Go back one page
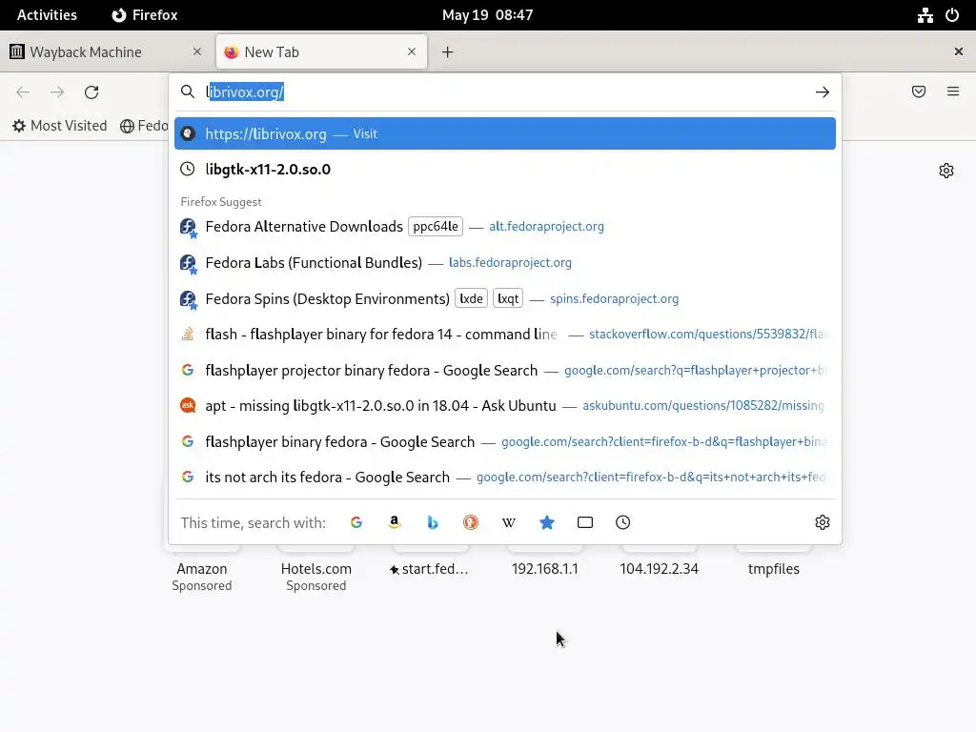The image size is (976, 732). point(23,92)
